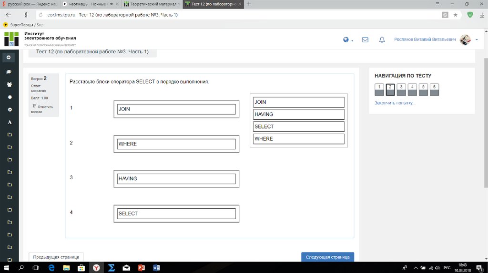Click Закончить попытку link
The width and height of the screenshot is (488, 273).
click(395, 103)
